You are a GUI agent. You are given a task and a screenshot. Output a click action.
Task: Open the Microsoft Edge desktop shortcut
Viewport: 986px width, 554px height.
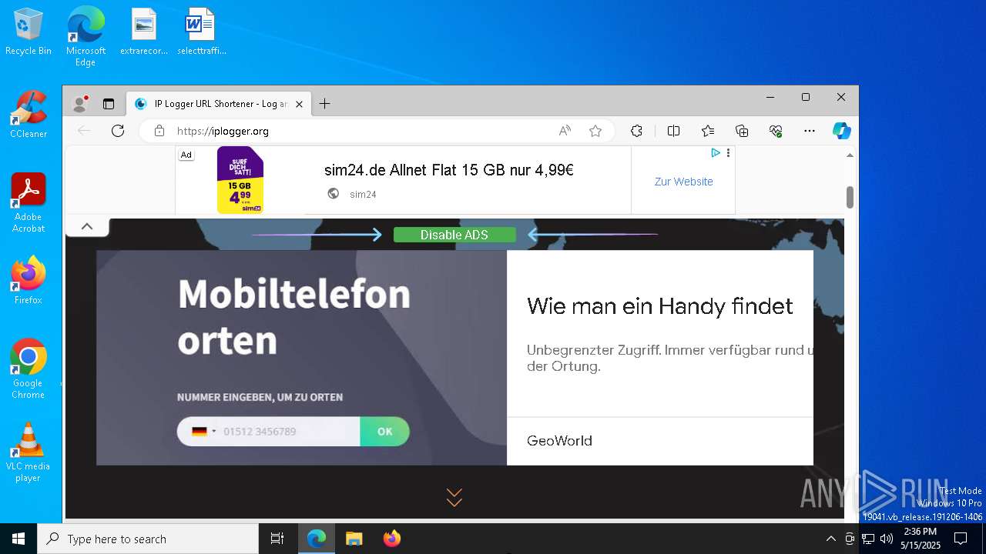coord(86,36)
